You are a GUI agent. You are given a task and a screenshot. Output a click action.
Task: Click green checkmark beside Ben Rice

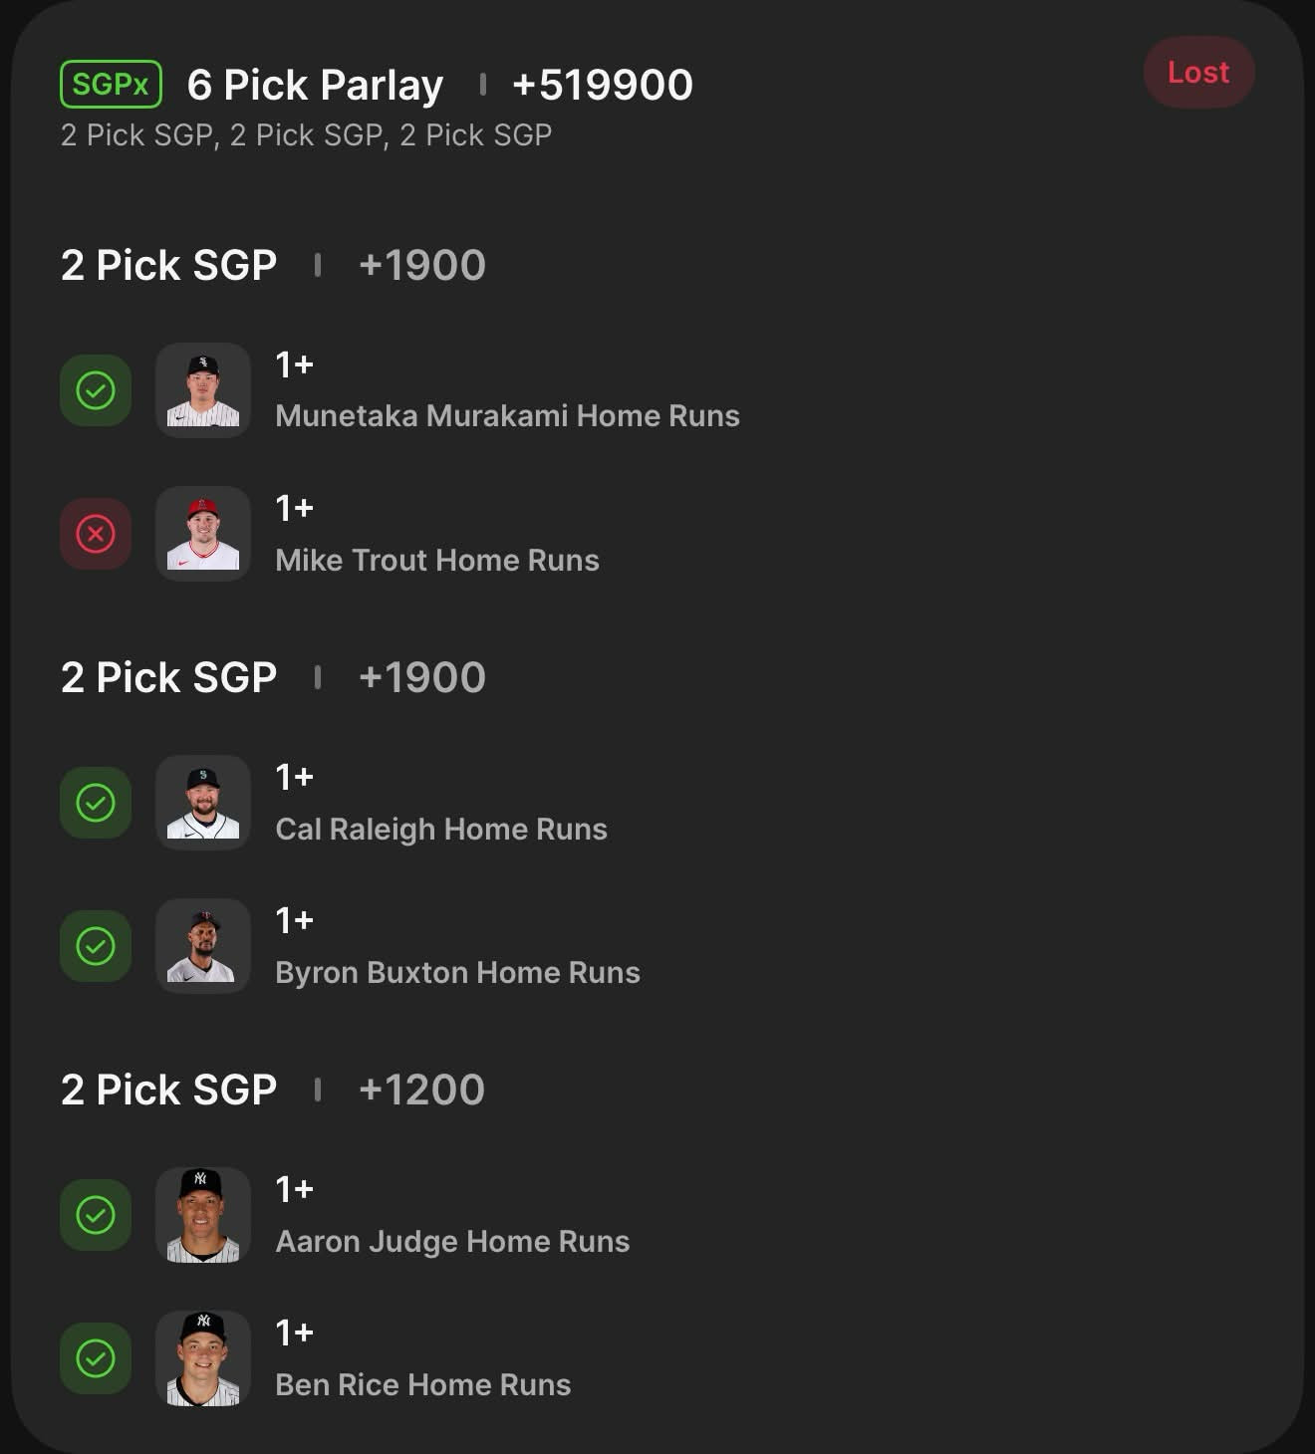[x=96, y=1358]
